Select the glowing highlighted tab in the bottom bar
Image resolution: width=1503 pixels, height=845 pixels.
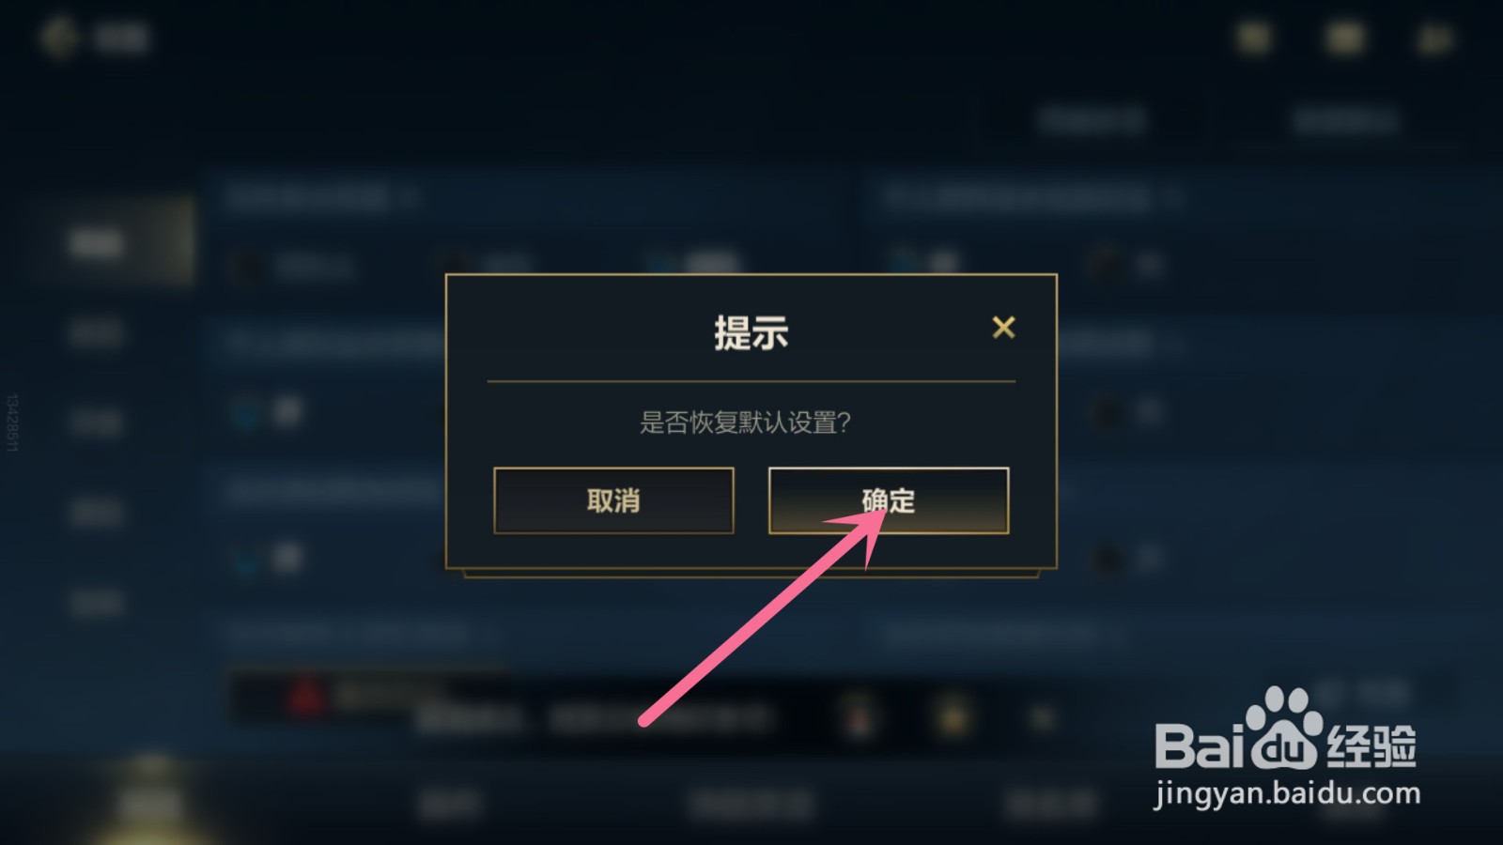point(150,803)
